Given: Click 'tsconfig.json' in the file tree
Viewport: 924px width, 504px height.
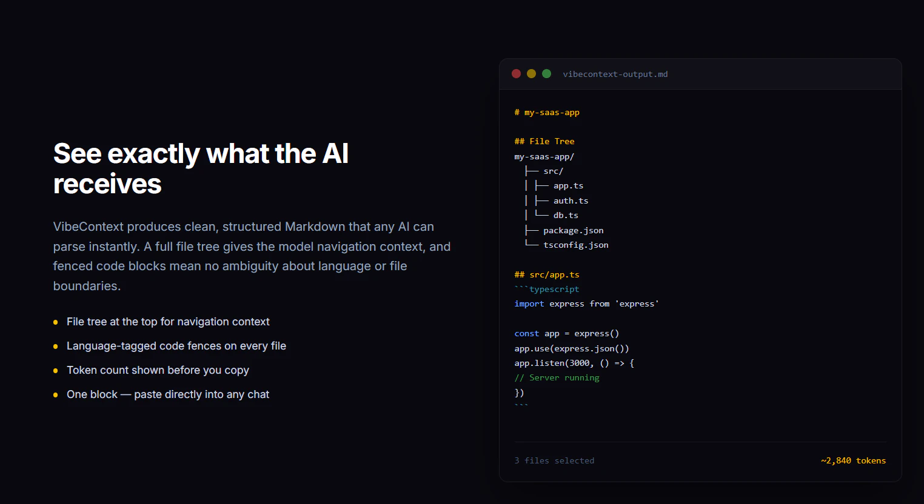Looking at the screenshot, I should click(576, 245).
